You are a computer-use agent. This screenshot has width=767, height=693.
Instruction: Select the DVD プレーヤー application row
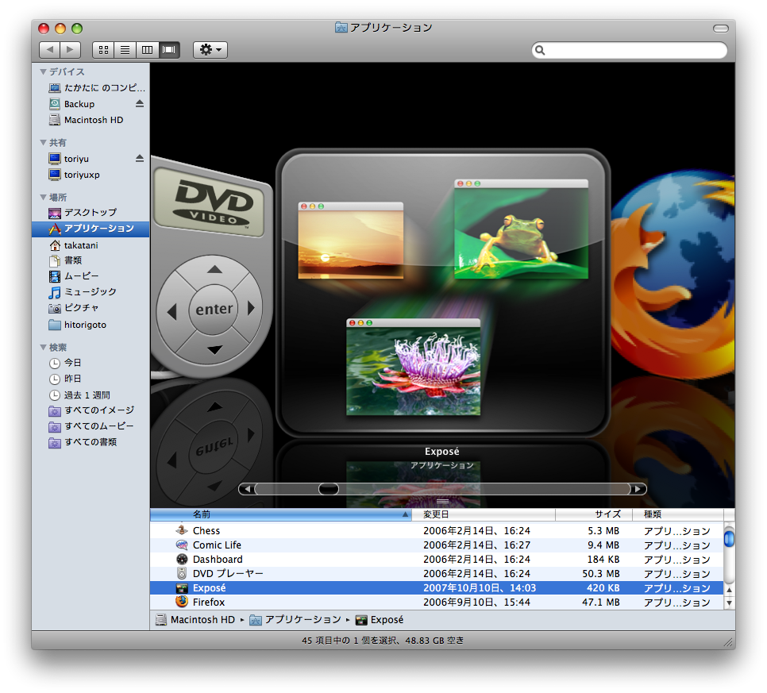click(x=437, y=573)
